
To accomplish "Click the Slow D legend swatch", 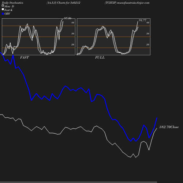I will click(3, 6).
